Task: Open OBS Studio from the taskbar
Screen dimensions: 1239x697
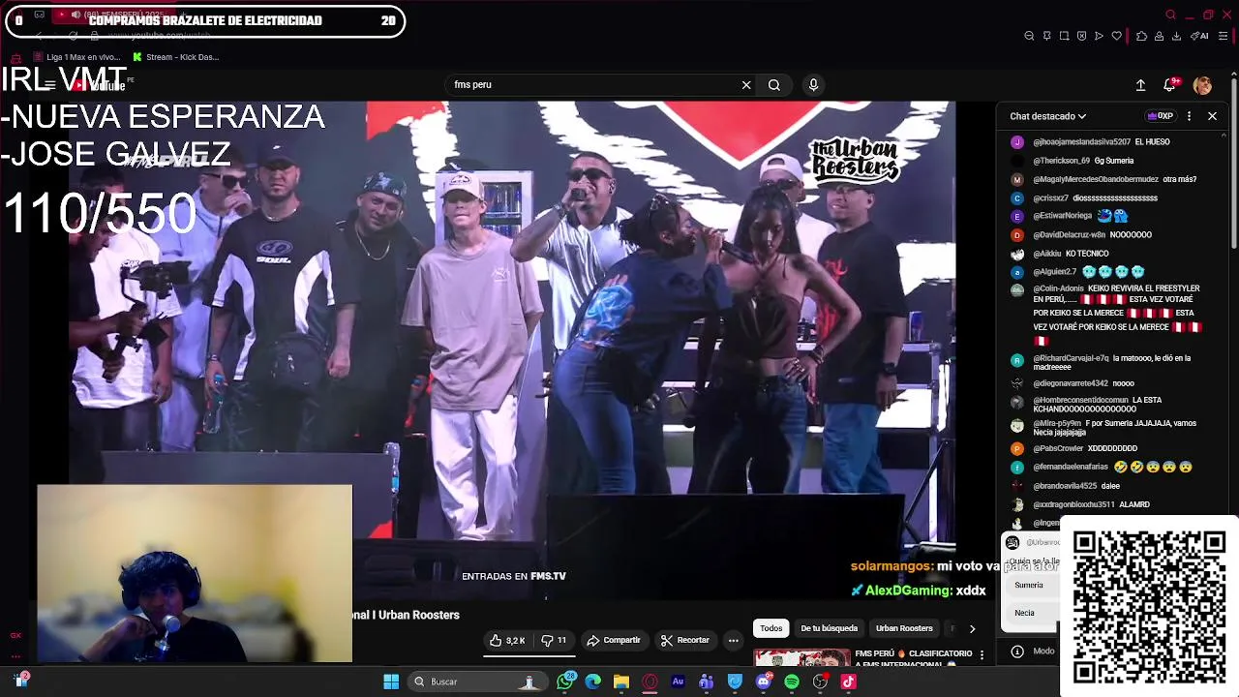Action: click(820, 682)
